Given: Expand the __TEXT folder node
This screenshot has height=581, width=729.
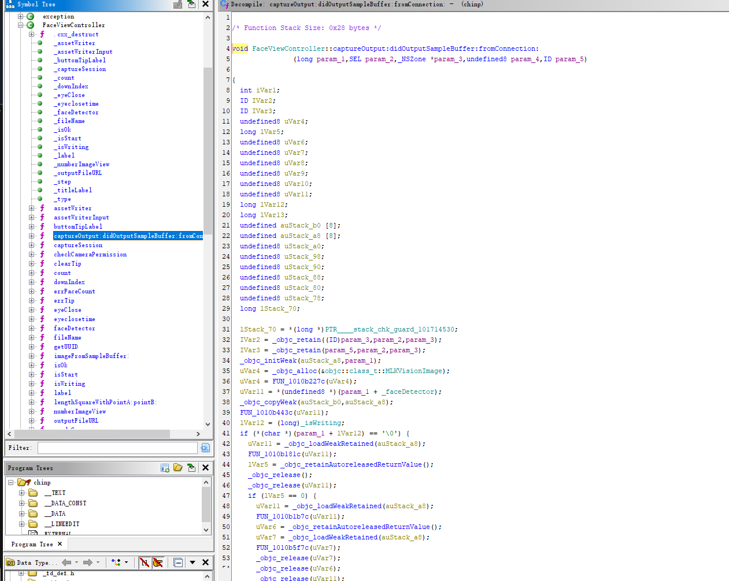Looking at the screenshot, I should 22,493.
